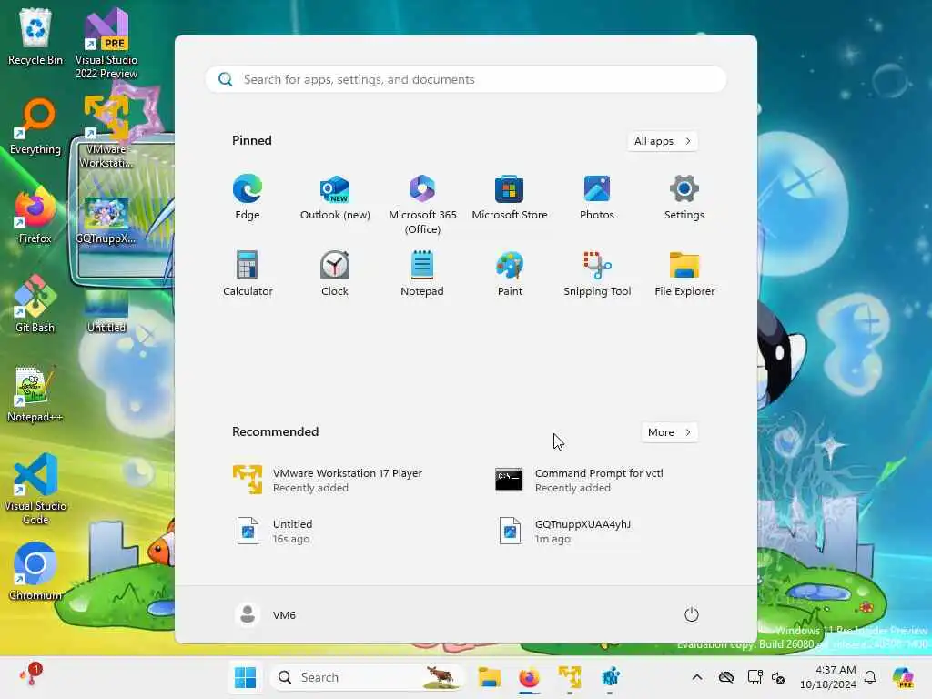Viewport: 932px width, 699px height.
Task: Click the Start menu search field
Action: [x=466, y=79]
